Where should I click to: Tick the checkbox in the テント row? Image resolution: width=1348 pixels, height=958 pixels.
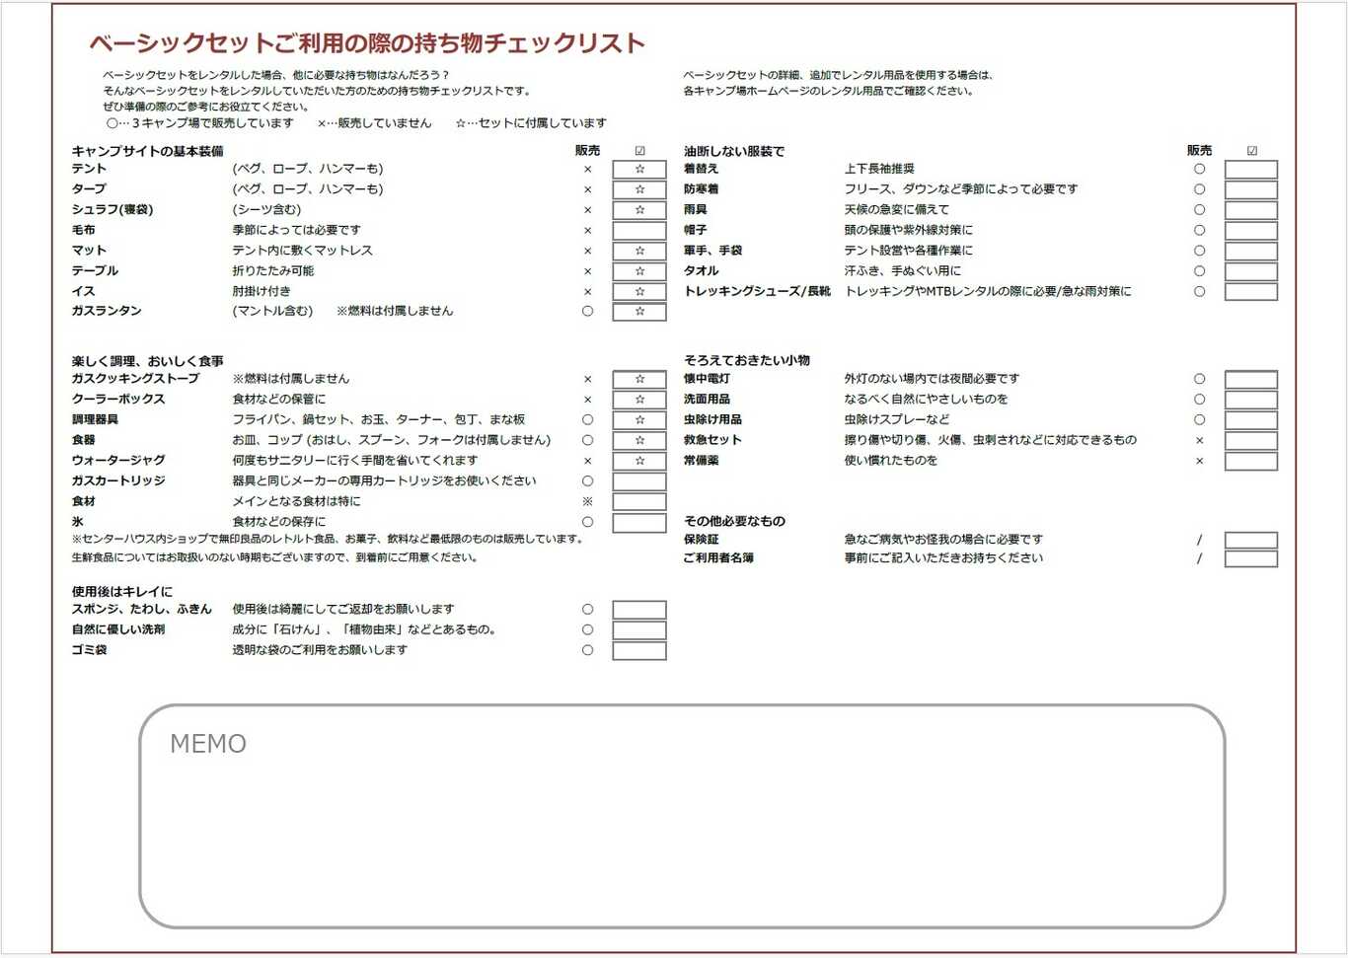click(x=638, y=170)
